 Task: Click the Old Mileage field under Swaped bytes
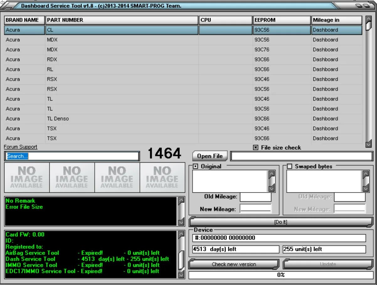350,197
